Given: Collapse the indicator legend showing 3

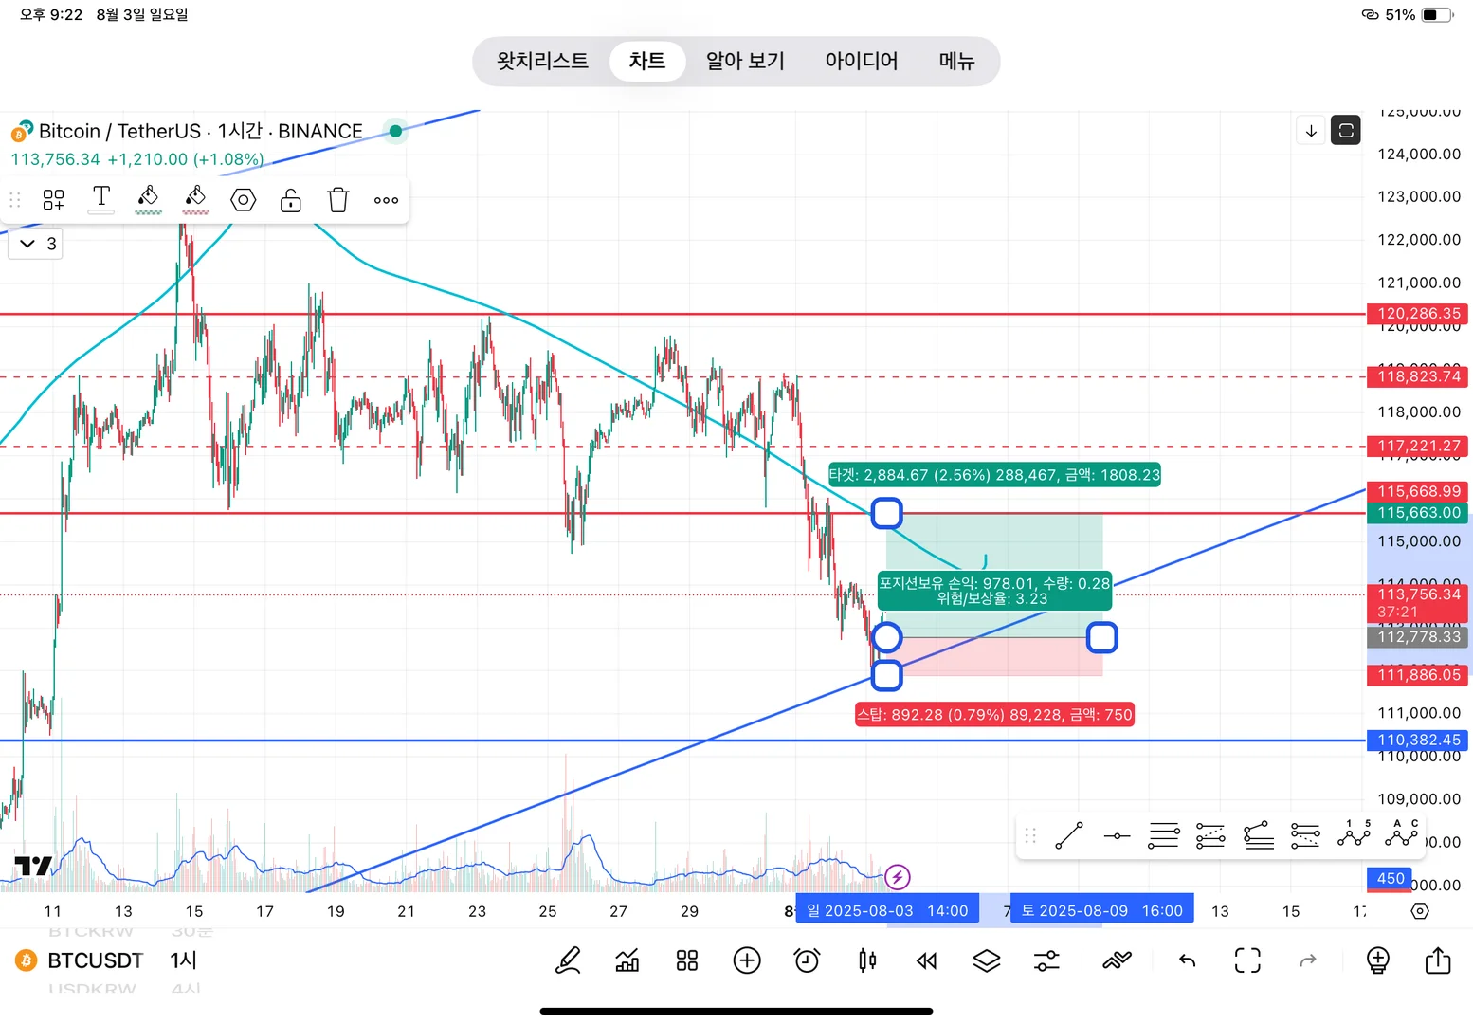Looking at the screenshot, I should pos(35,244).
